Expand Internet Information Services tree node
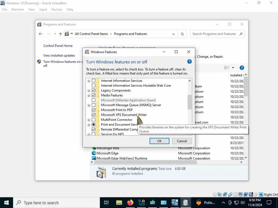 pos(89,81)
